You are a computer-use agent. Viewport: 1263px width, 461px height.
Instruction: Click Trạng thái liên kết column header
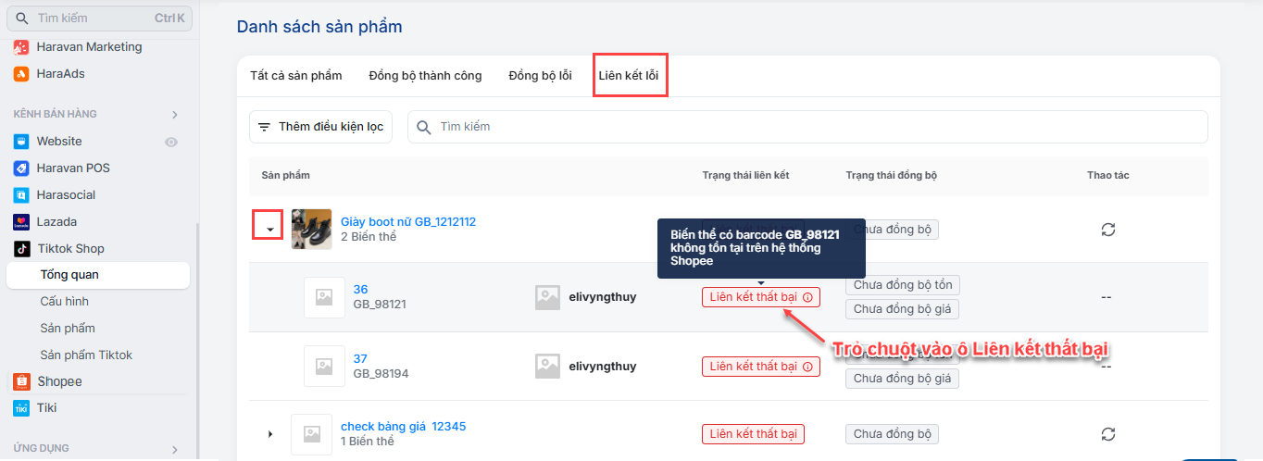(745, 175)
